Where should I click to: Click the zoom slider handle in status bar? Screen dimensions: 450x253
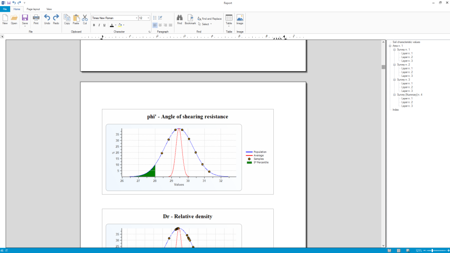click(x=432, y=250)
